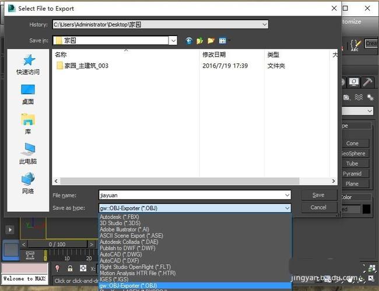This screenshot has width=379, height=291.
Task: Click the horizontal scrollbar in file list
Action: tap(180, 181)
